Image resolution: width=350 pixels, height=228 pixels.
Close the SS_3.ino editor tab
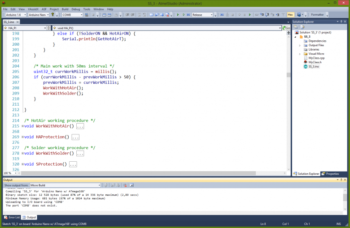point(17,22)
